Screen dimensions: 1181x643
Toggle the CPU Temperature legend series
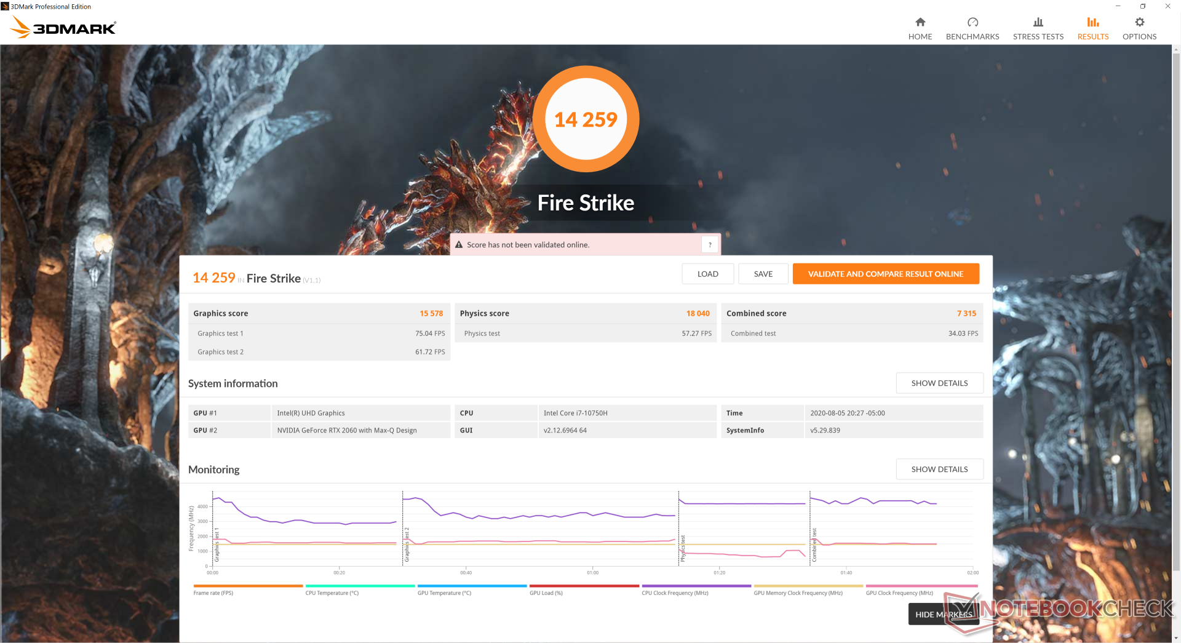[x=360, y=590]
